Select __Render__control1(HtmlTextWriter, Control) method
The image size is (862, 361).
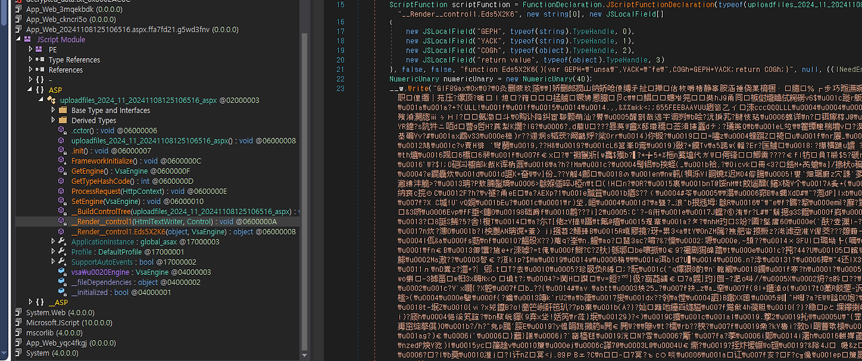174,222
